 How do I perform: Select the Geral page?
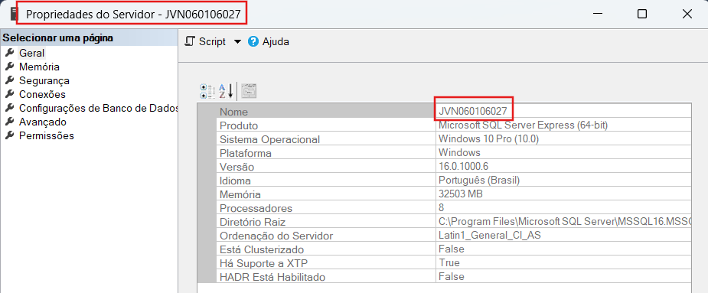point(31,53)
